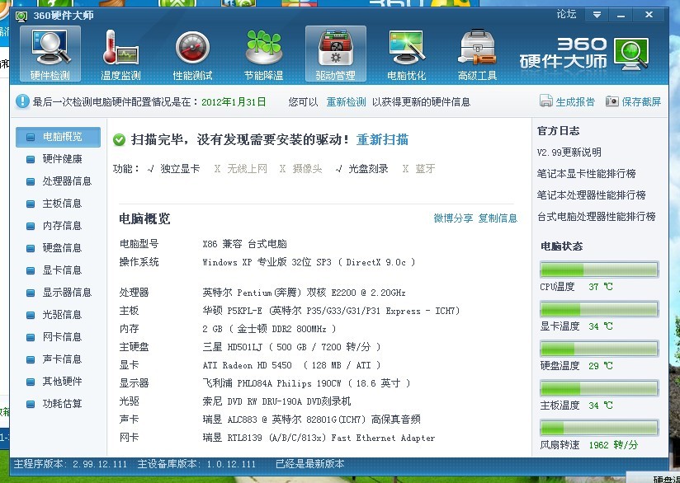Image resolution: width=680 pixels, height=483 pixels.
Task: Open the 节能降温 energy saving tool
Action: point(264,54)
